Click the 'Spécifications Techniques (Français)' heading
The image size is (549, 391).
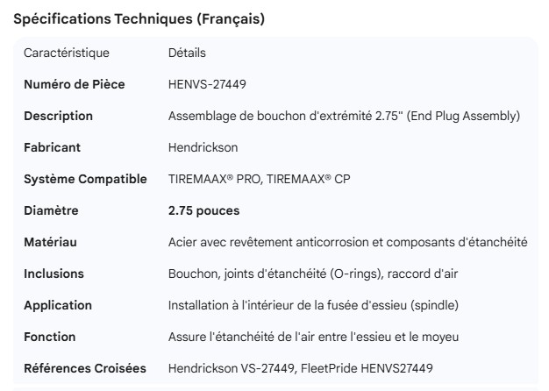click(x=139, y=19)
